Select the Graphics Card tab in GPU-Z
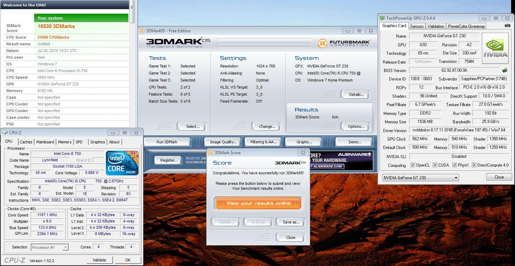Screen dimensions: 515x266 coord(394,26)
